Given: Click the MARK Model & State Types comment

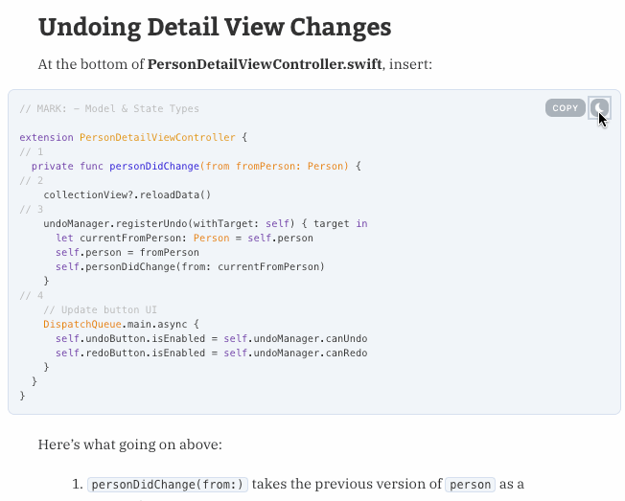Looking at the screenshot, I should 109,108.
